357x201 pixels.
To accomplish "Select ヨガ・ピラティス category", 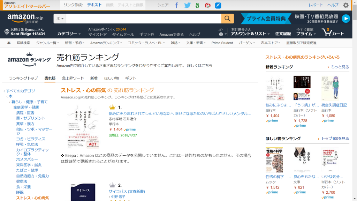I will 31,139.
